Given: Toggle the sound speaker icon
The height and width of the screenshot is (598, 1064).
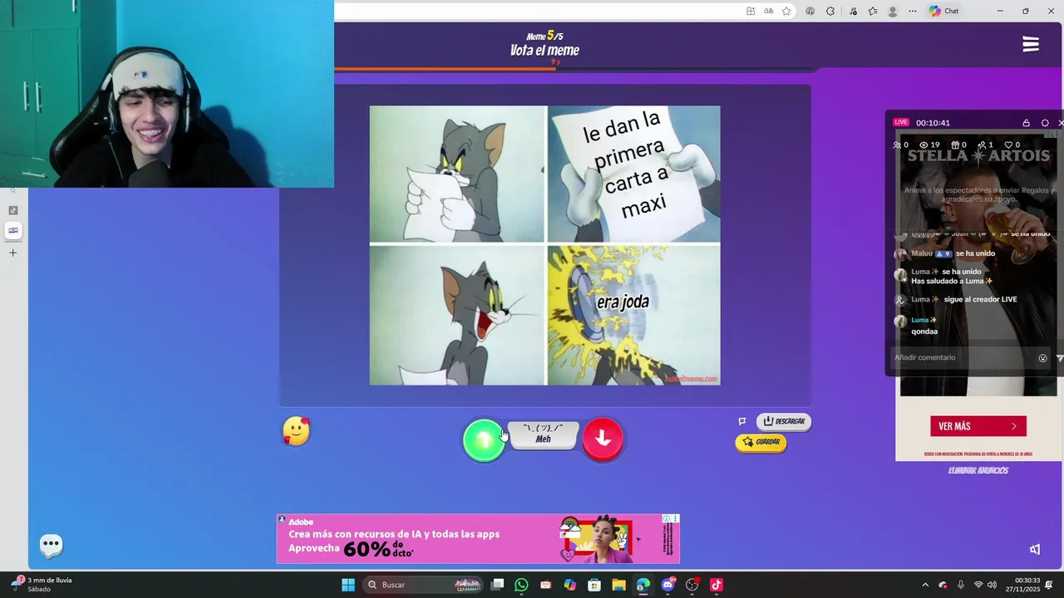Looking at the screenshot, I should [x=1035, y=549].
